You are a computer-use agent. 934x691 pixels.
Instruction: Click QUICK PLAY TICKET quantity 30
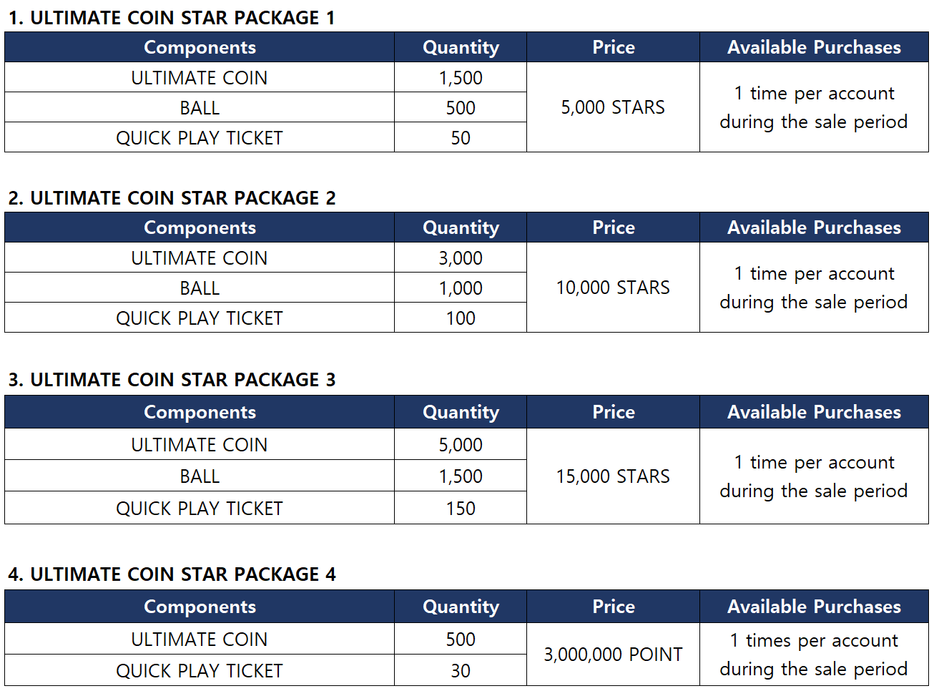pyautogui.click(x=461, y=671)
